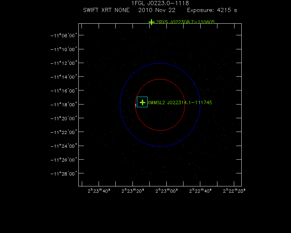Image resolution: width=291 pixels, height=233 pixels.
Task: Click the declination label -11°20'00"
Action: [x=64, y=119]
